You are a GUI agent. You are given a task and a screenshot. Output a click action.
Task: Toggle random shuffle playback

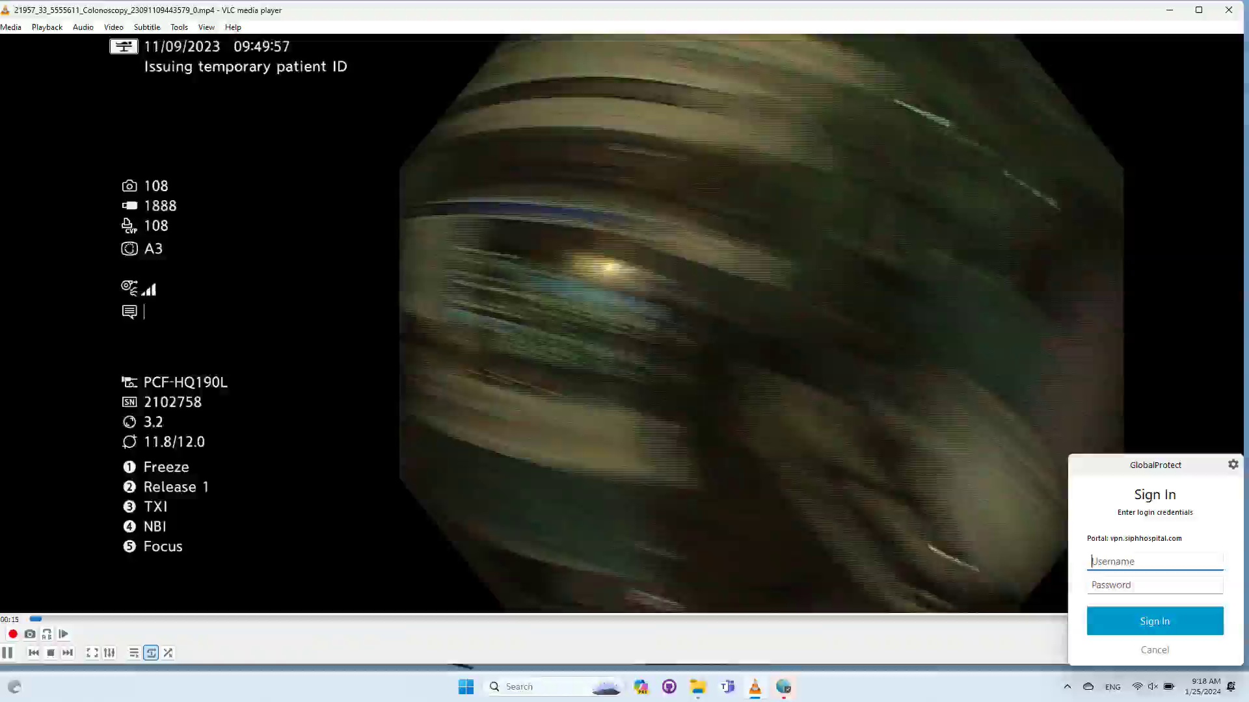tap(168, 653)
